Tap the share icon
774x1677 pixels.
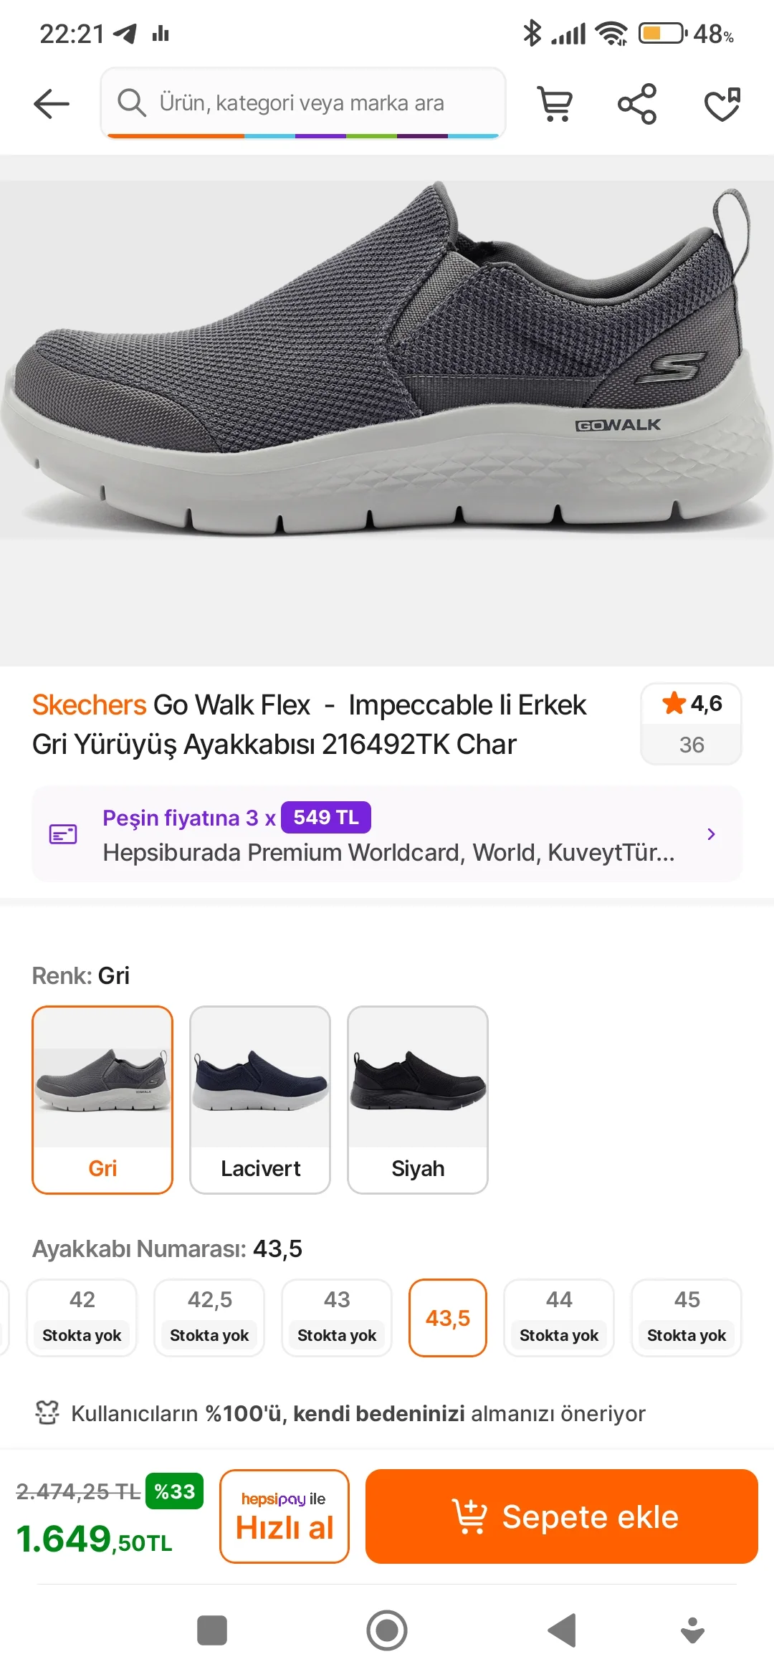pyautogui.click(x=636, y=104)
